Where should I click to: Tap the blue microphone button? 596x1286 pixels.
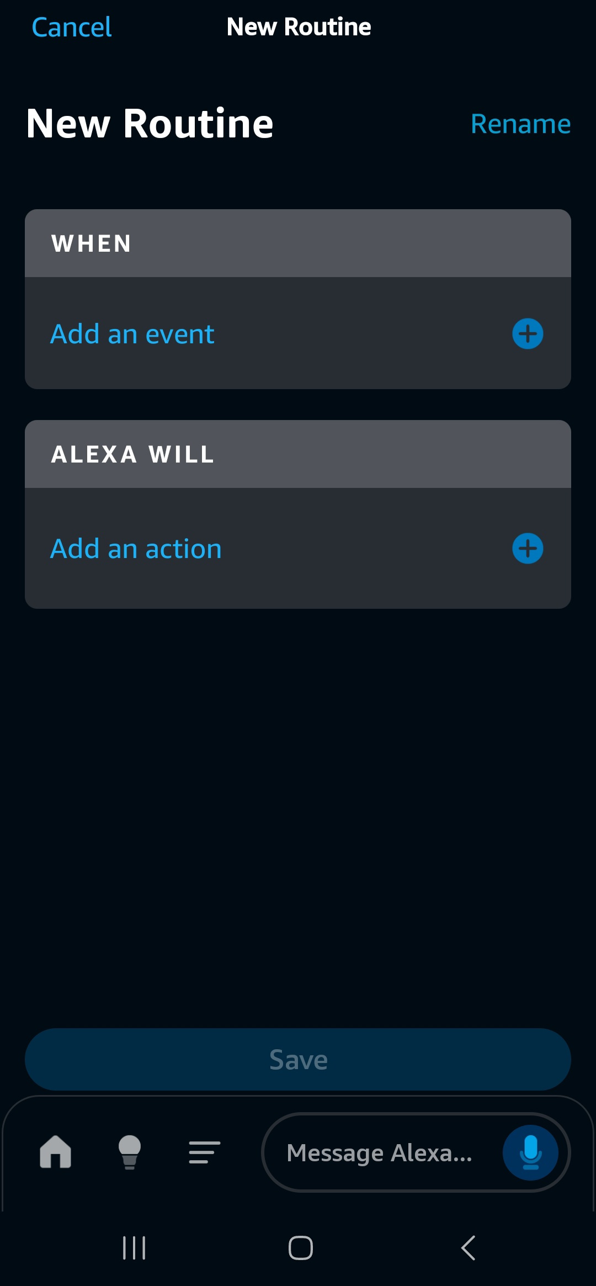(x=530, y=1152)
